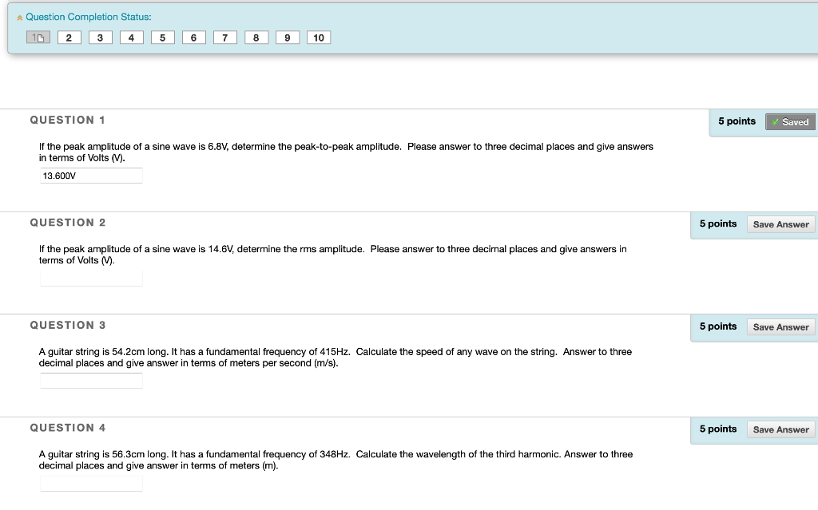Jump to question 2 in status bar
The image size is (818, 510).
click(x=69, y=38)
